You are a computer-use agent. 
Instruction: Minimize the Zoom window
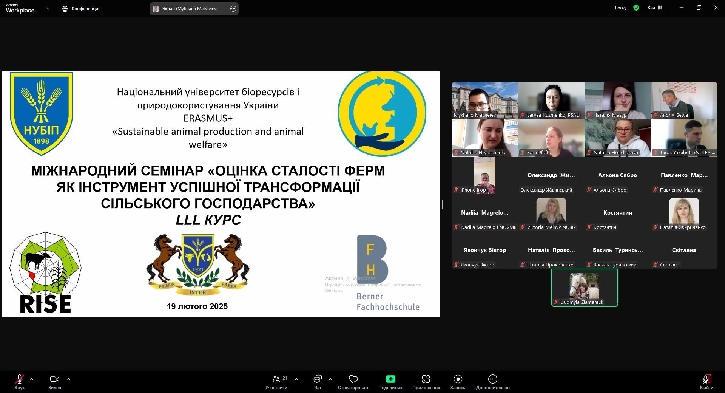coord(682,8)
